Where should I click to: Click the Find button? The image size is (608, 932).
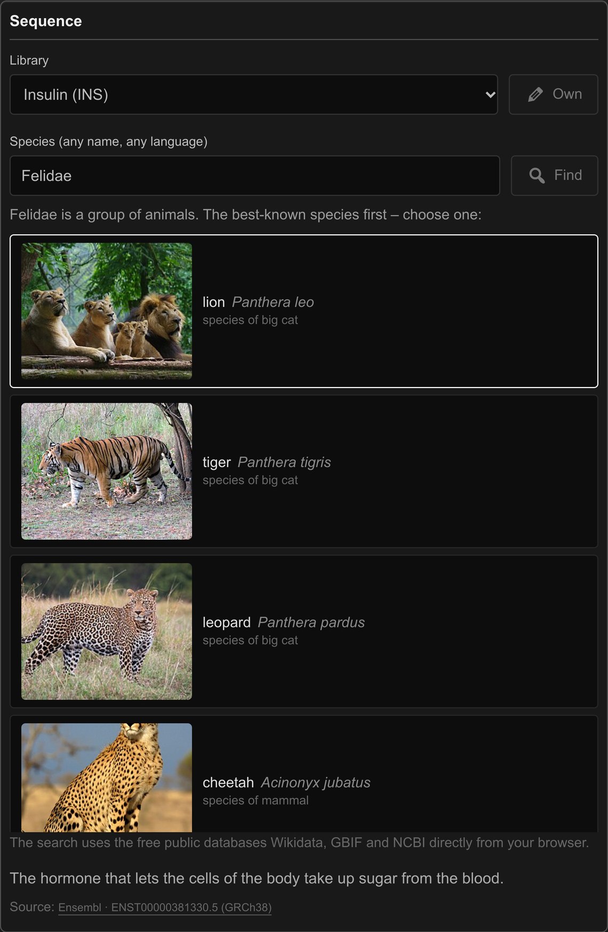[555, 176]
